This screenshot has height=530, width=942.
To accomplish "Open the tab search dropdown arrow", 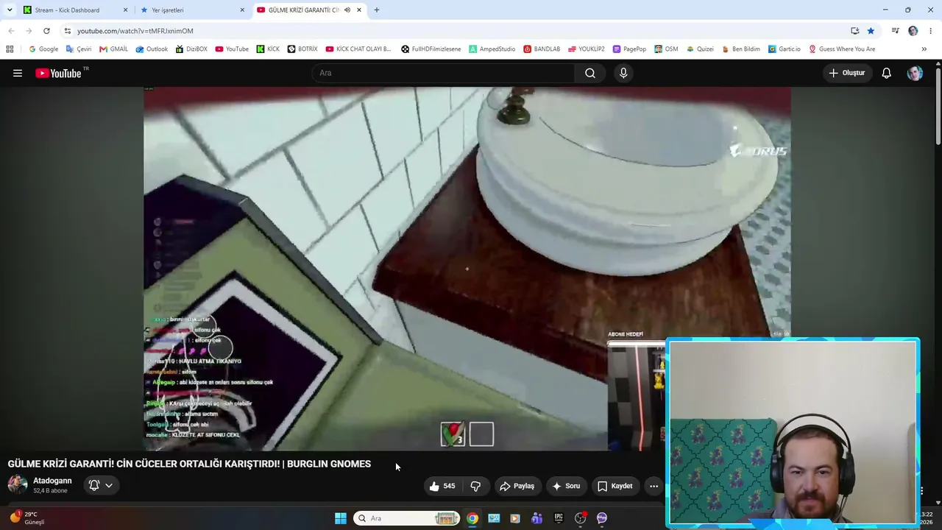I will tap(10, 10).
